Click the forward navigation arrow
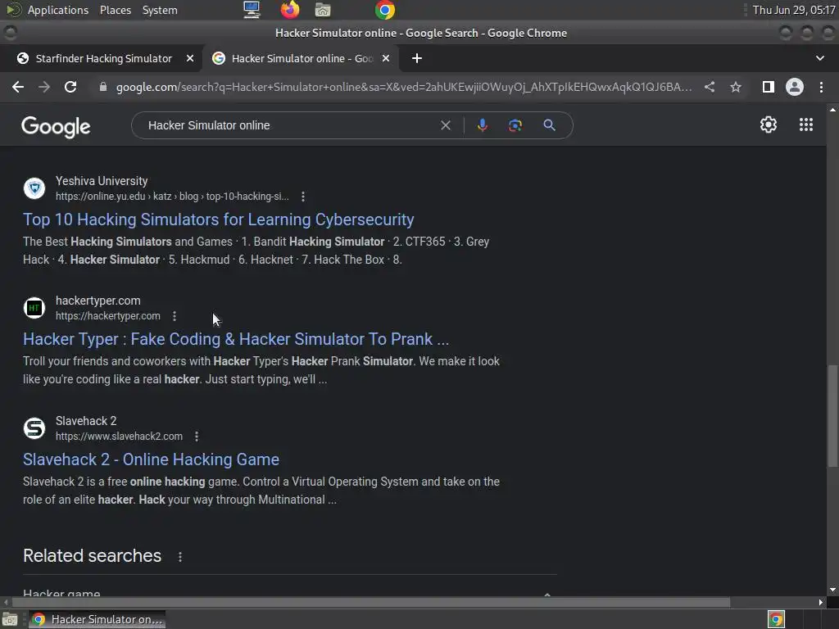 [x=44, y=87]
